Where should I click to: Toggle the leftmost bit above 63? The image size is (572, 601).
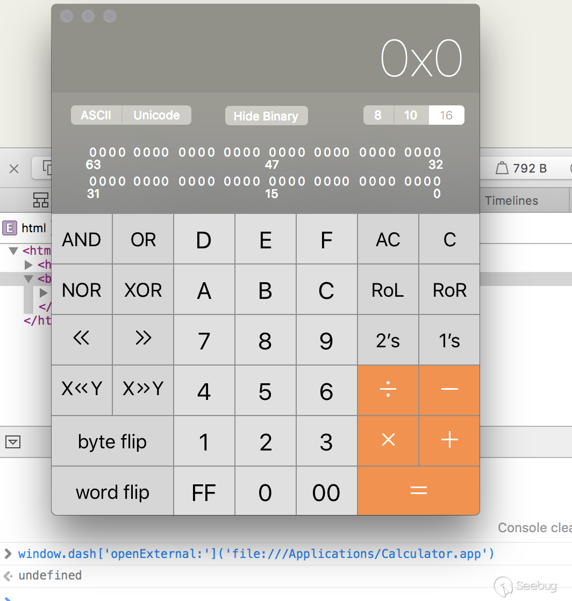(x=93, y=152)
